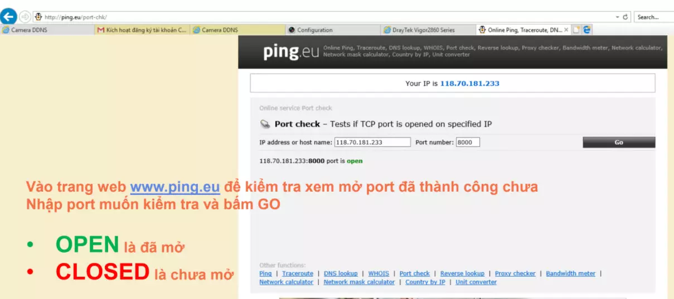674x299 pixels.
Task: Open the Traceroute link
Action: 298,273
